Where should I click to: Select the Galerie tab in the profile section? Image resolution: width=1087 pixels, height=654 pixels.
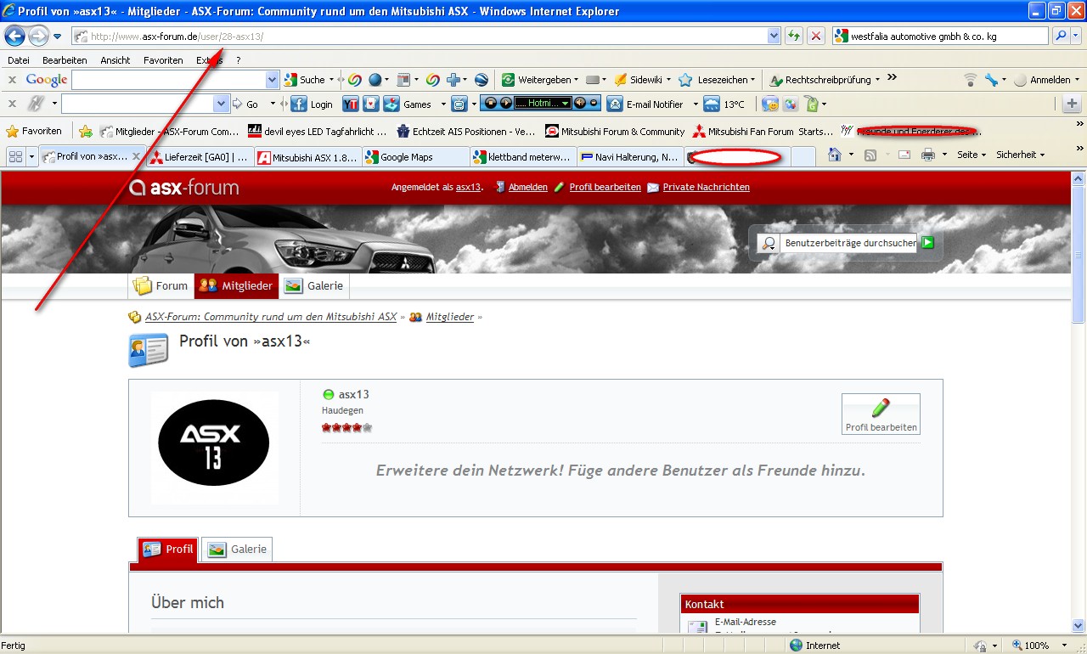pos(238,550)
